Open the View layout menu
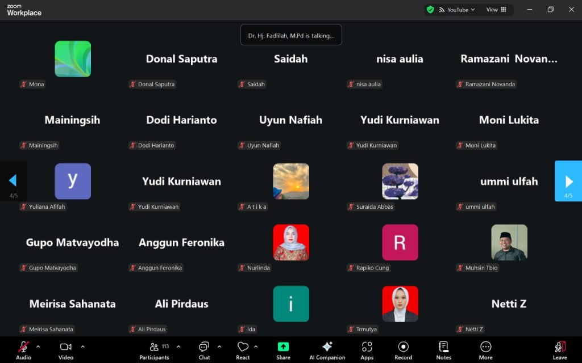Screen dimensions: 582x363 [x=496, y=10]
